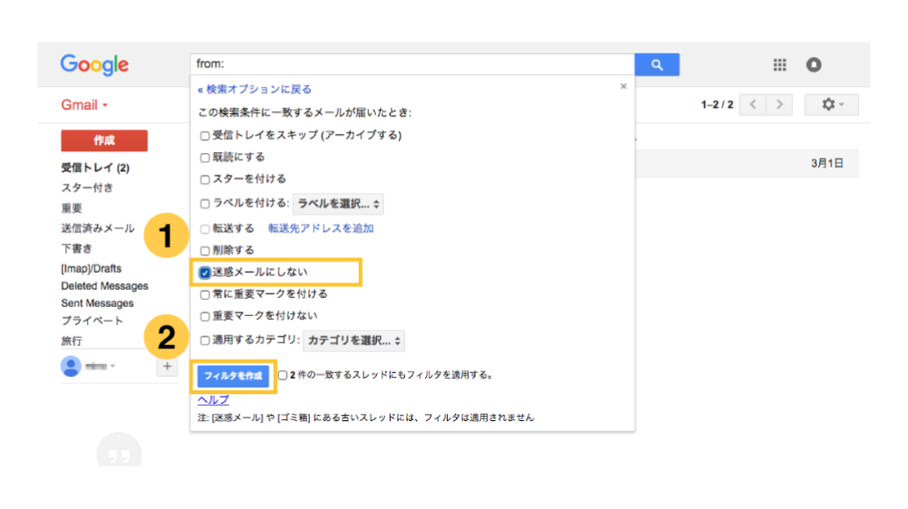Go to the older messages arrow
The height and width of the screenshot is (509, 908).
(779, 104)
